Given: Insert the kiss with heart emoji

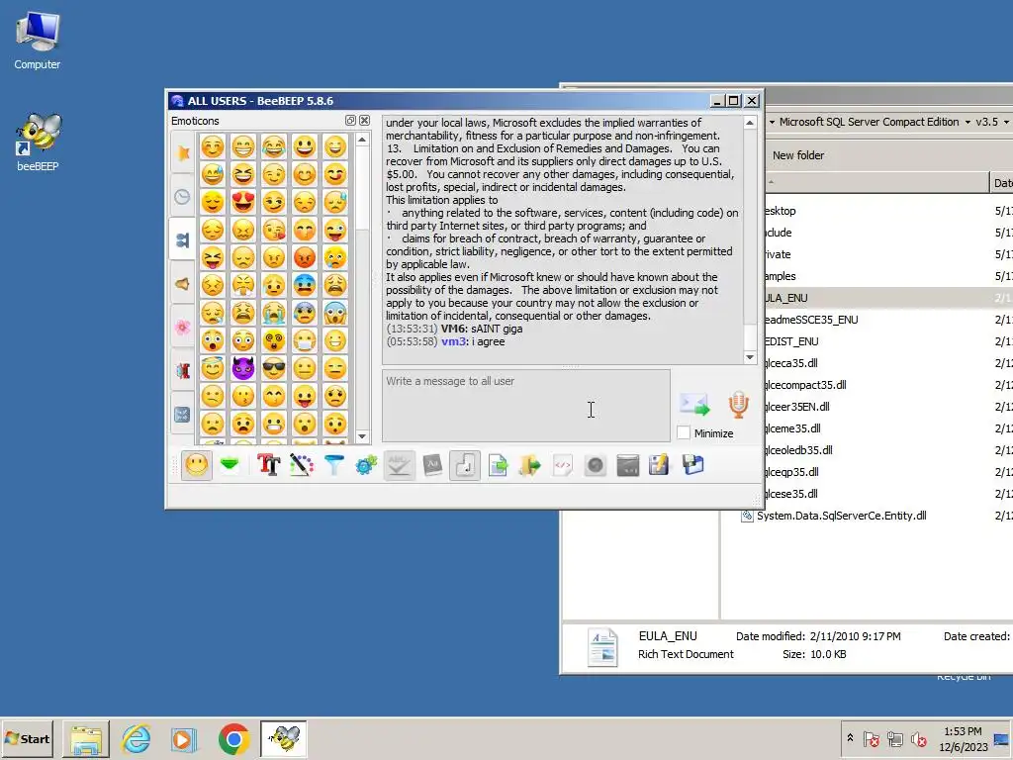Looking at the screenshot, I should click(x=274, y=230).
